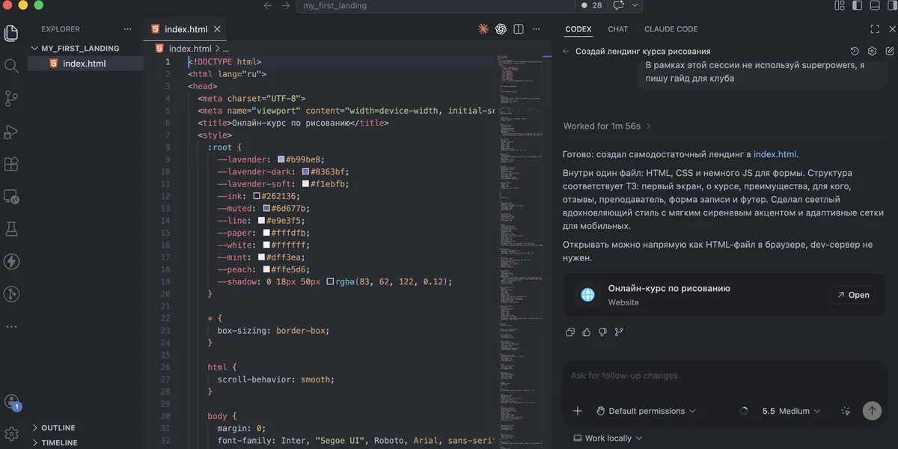Viewport: 898px width, 449px height.
Task: Click the OpenAI Codex icon in editor toolbar
Action: (x=501, y=29)
